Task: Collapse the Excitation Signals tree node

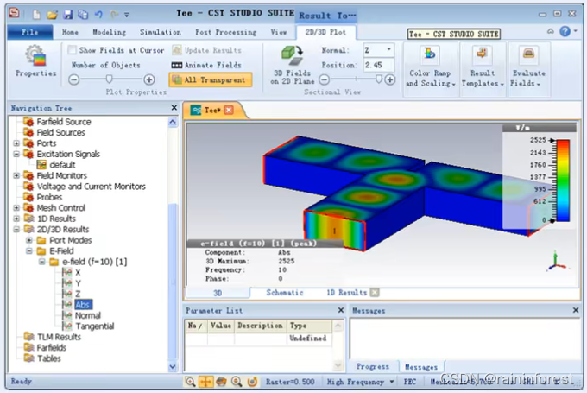Action: (16, 154)
